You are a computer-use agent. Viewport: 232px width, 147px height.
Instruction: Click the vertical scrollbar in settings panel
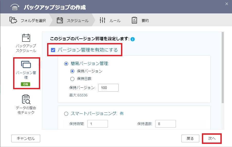coord(223,68)
